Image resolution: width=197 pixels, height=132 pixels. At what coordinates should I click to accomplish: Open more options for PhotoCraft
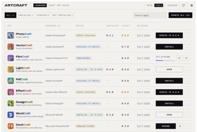coord(187,36)
